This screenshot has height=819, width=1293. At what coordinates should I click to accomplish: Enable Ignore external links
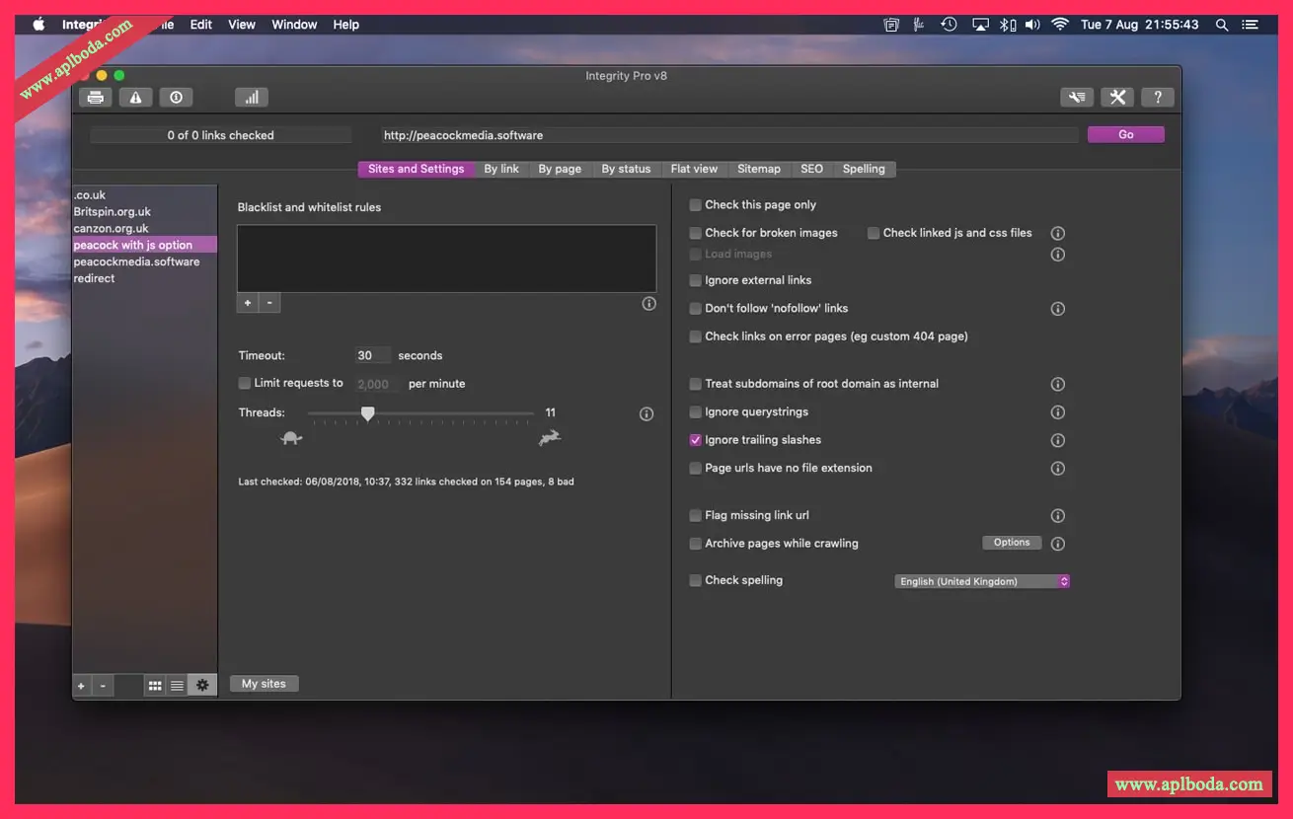(696, 281)
